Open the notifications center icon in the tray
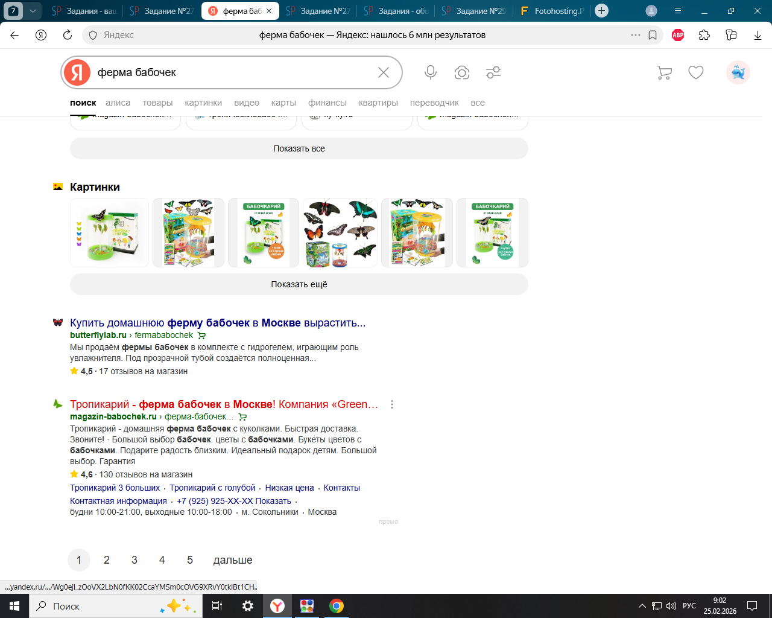 click(x=752, y=606)
